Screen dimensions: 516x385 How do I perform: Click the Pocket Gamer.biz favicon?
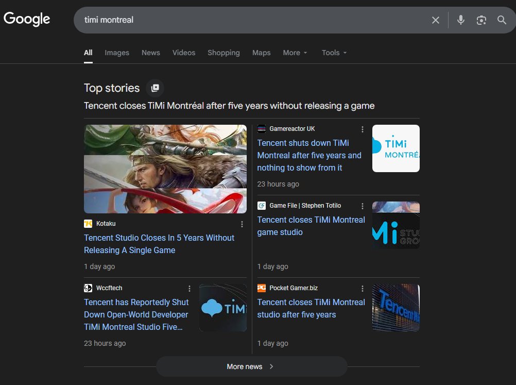tap(261, 288)
